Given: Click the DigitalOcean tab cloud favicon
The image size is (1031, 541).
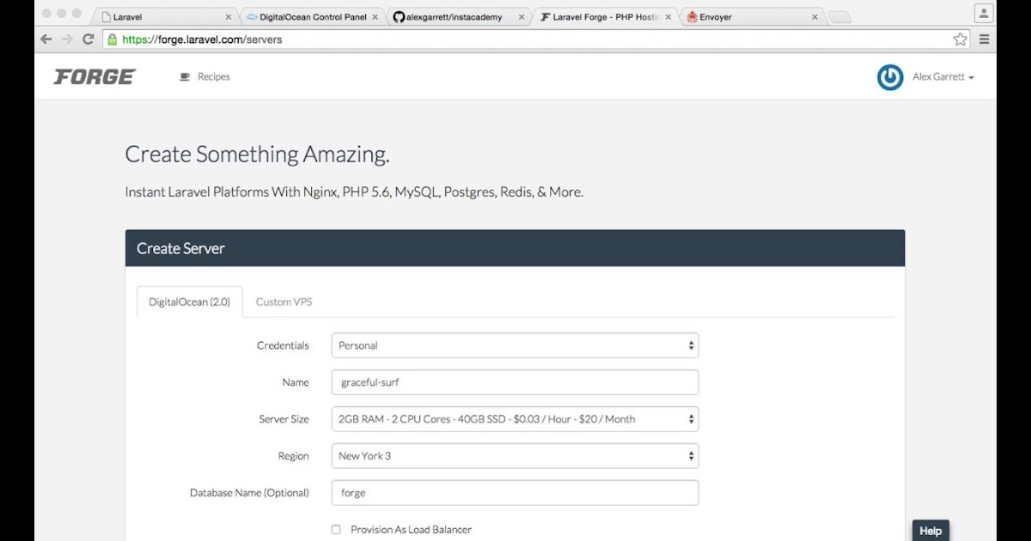Looking at the screenshot, I should 251,16.
